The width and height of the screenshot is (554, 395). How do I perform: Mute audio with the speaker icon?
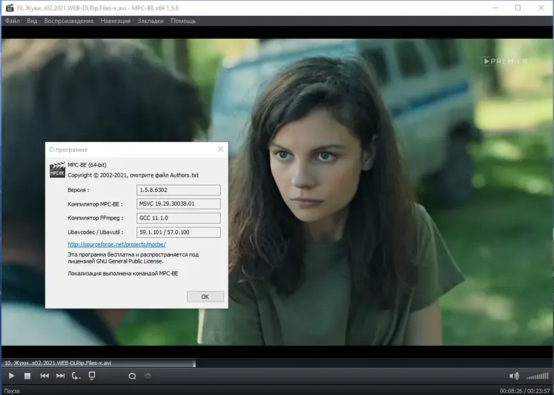click(514, 376)
